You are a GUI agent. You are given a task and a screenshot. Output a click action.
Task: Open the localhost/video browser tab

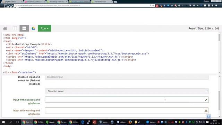[x=35, y=2]
